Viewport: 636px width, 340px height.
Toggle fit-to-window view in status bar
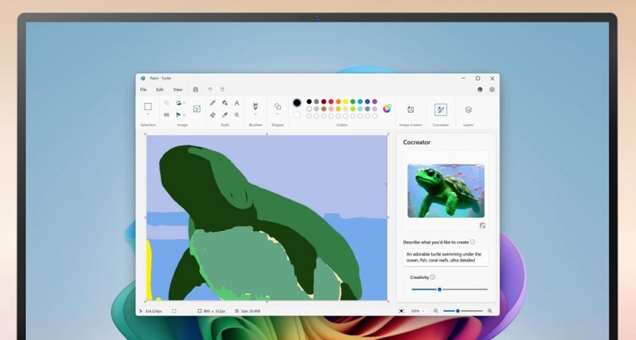(401, 311)
